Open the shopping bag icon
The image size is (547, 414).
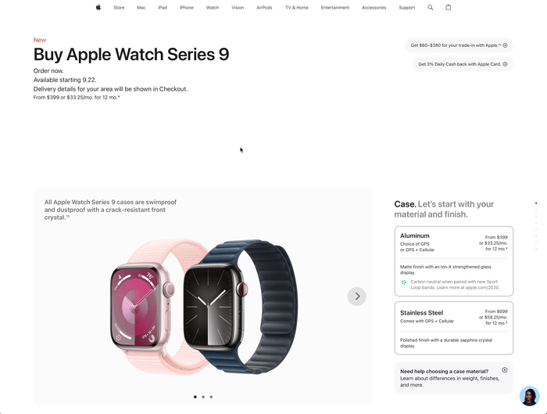(449, 7)
